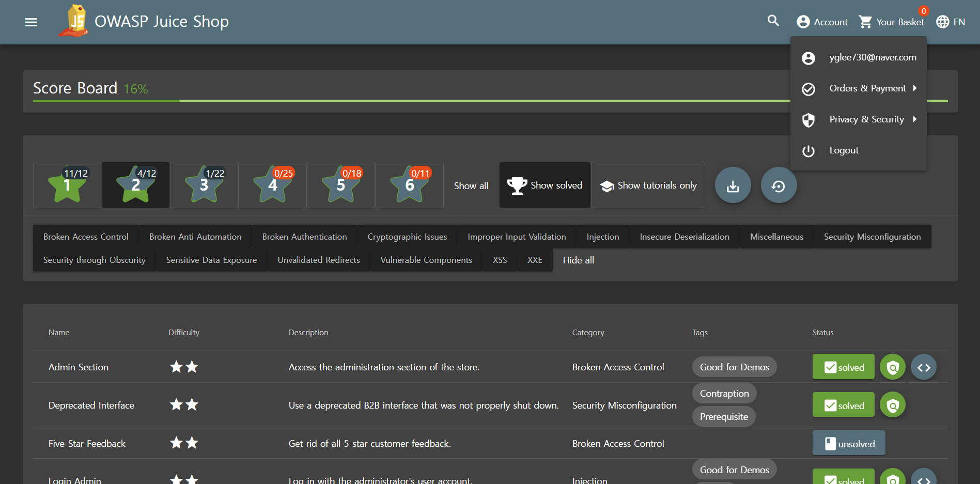
Task: Click Good for Demos tag on Admin Section
Action: coord(734,367)
